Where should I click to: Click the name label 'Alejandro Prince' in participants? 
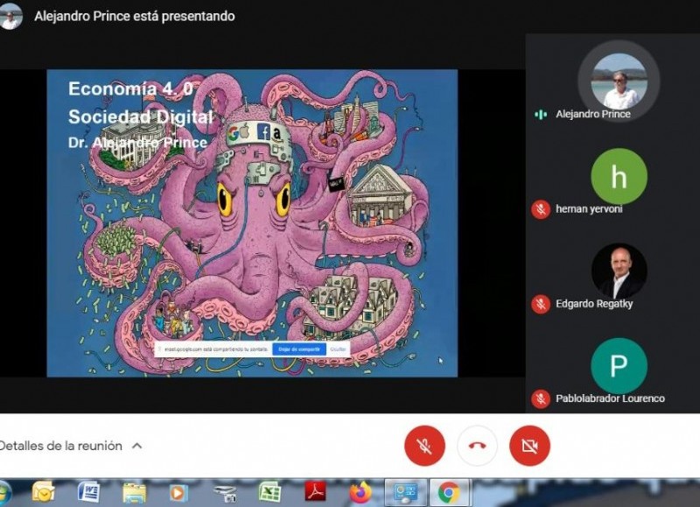point(593,115)
